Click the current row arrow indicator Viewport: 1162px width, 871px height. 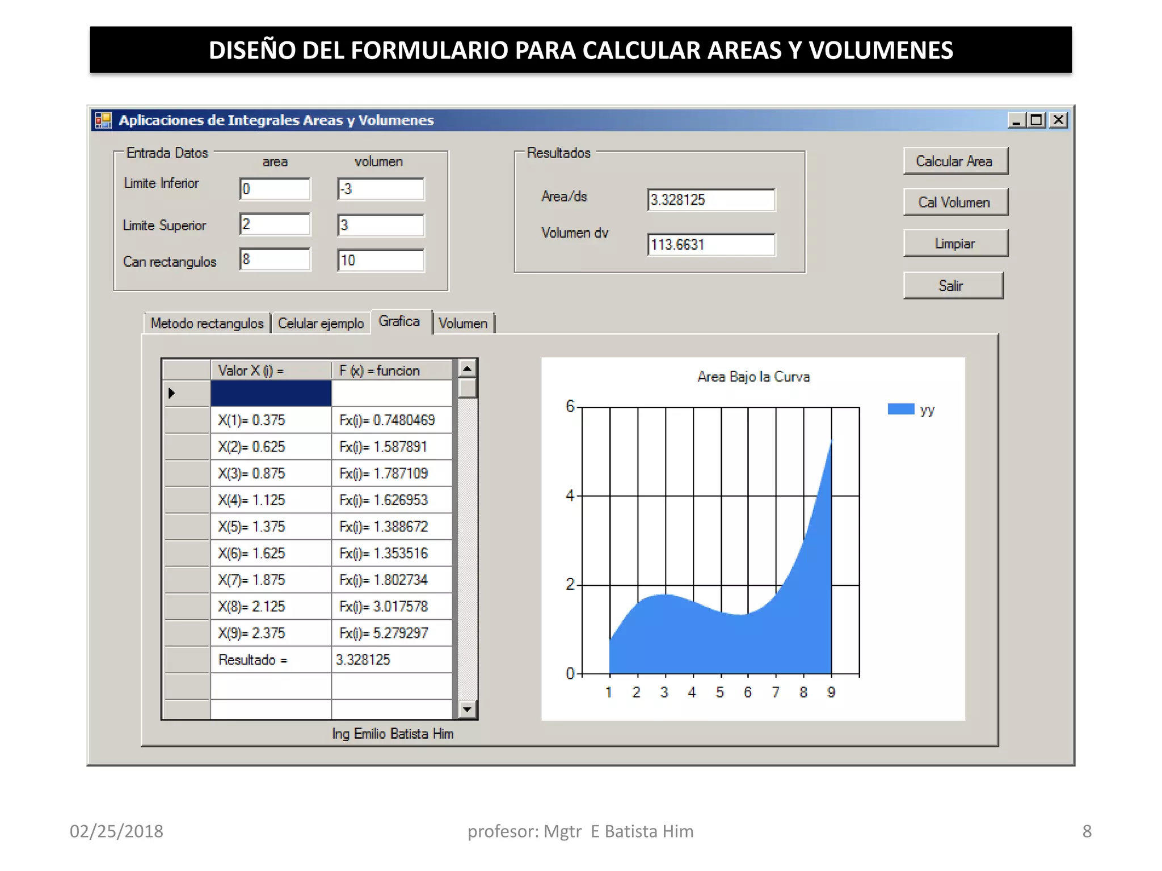(171, 393)
